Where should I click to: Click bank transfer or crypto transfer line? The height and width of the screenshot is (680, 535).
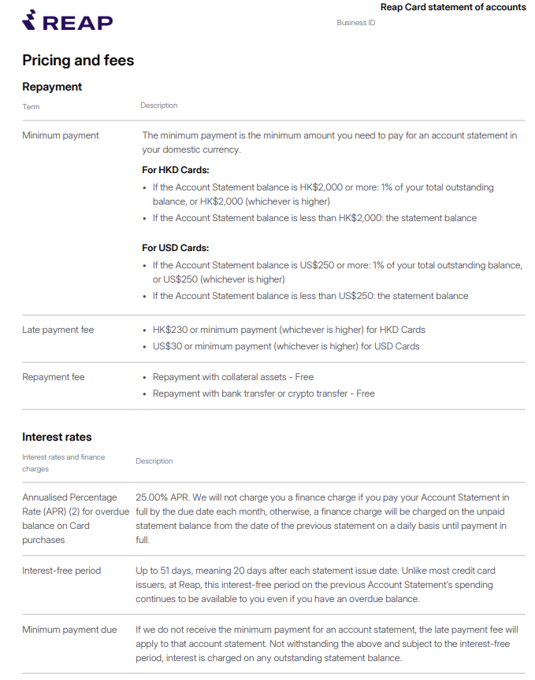coord(264,394)
